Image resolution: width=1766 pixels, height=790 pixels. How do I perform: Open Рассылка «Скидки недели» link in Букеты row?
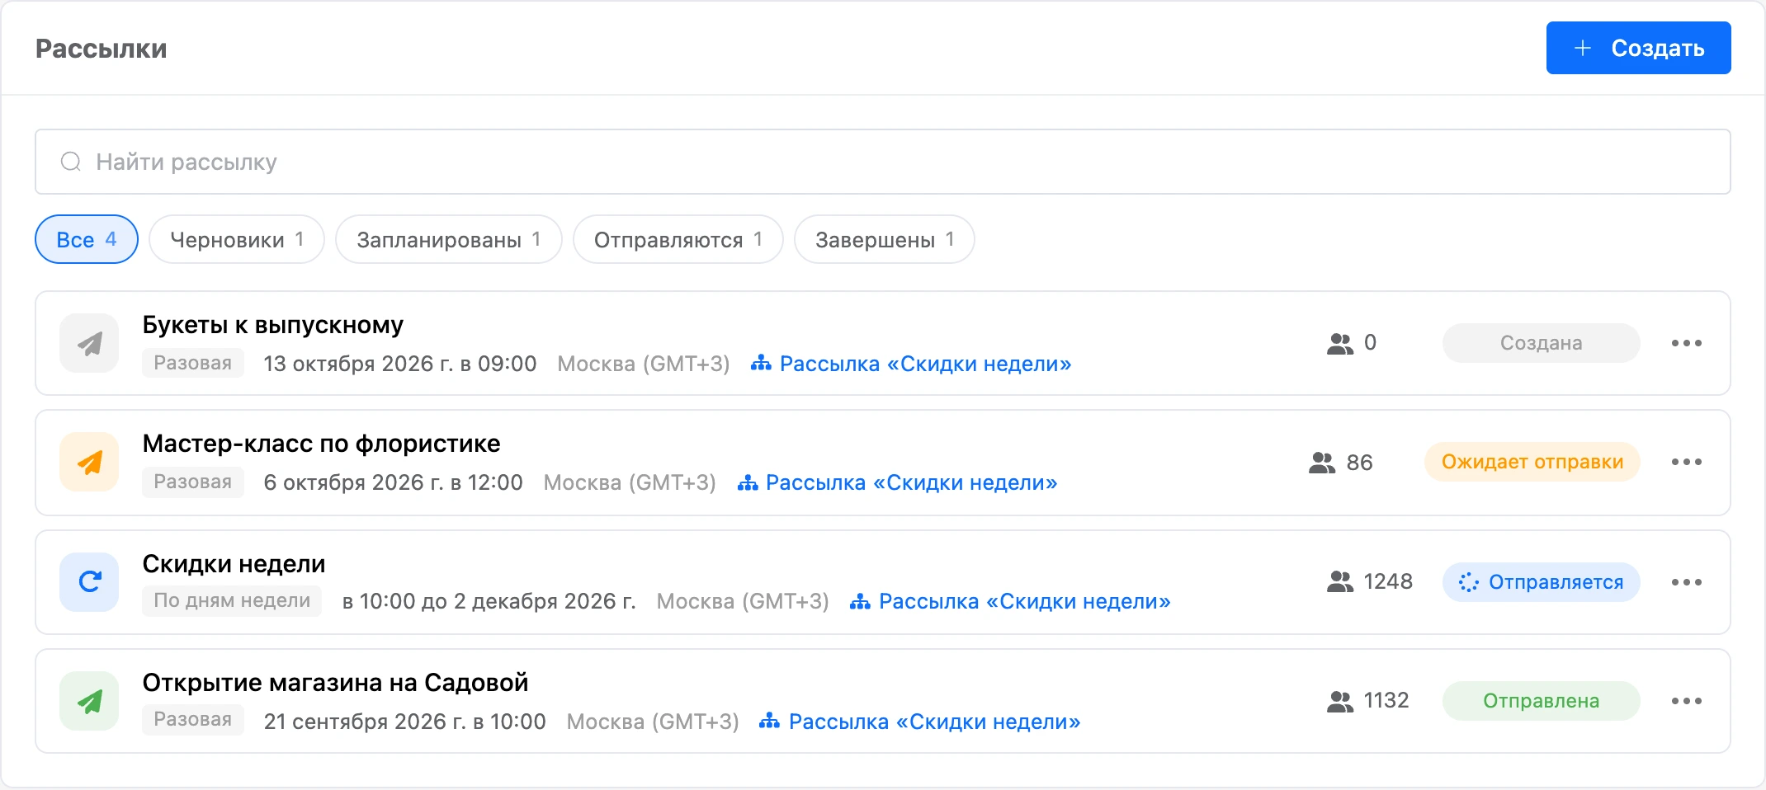tap(911, 364)
